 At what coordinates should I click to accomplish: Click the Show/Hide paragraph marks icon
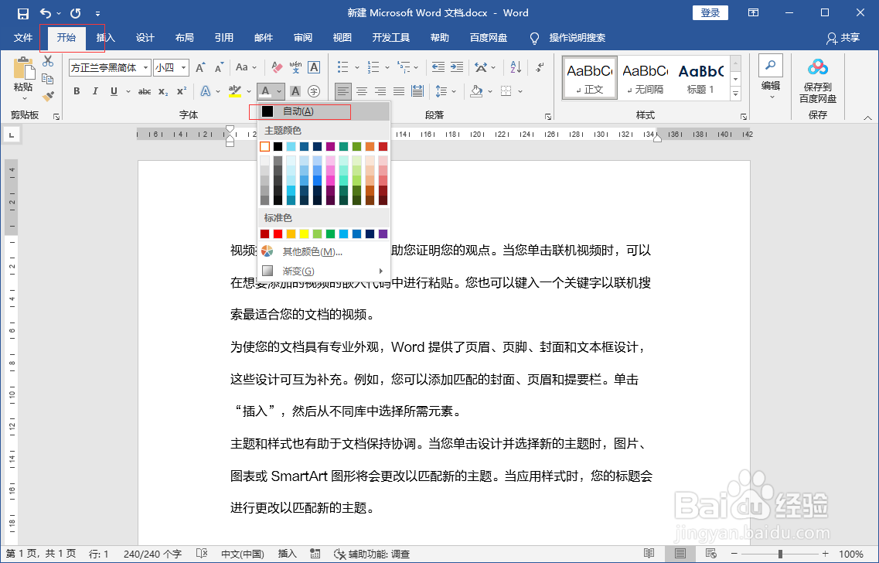[540, 67]
